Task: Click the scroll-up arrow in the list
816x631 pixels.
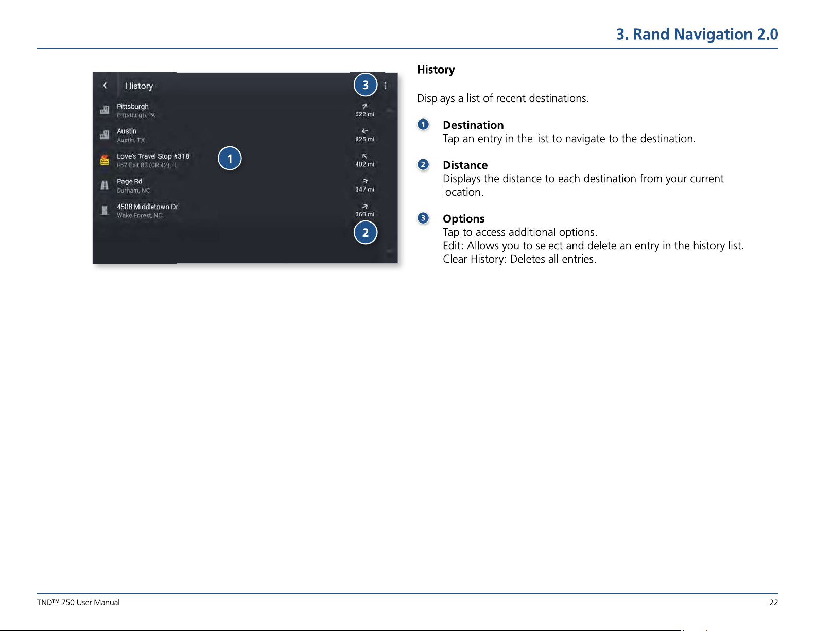Action: [x=390, y=110]
